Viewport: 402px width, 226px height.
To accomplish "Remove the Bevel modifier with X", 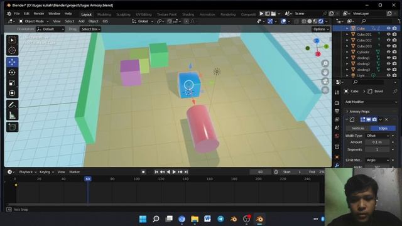I will click(x=386, y=119).
